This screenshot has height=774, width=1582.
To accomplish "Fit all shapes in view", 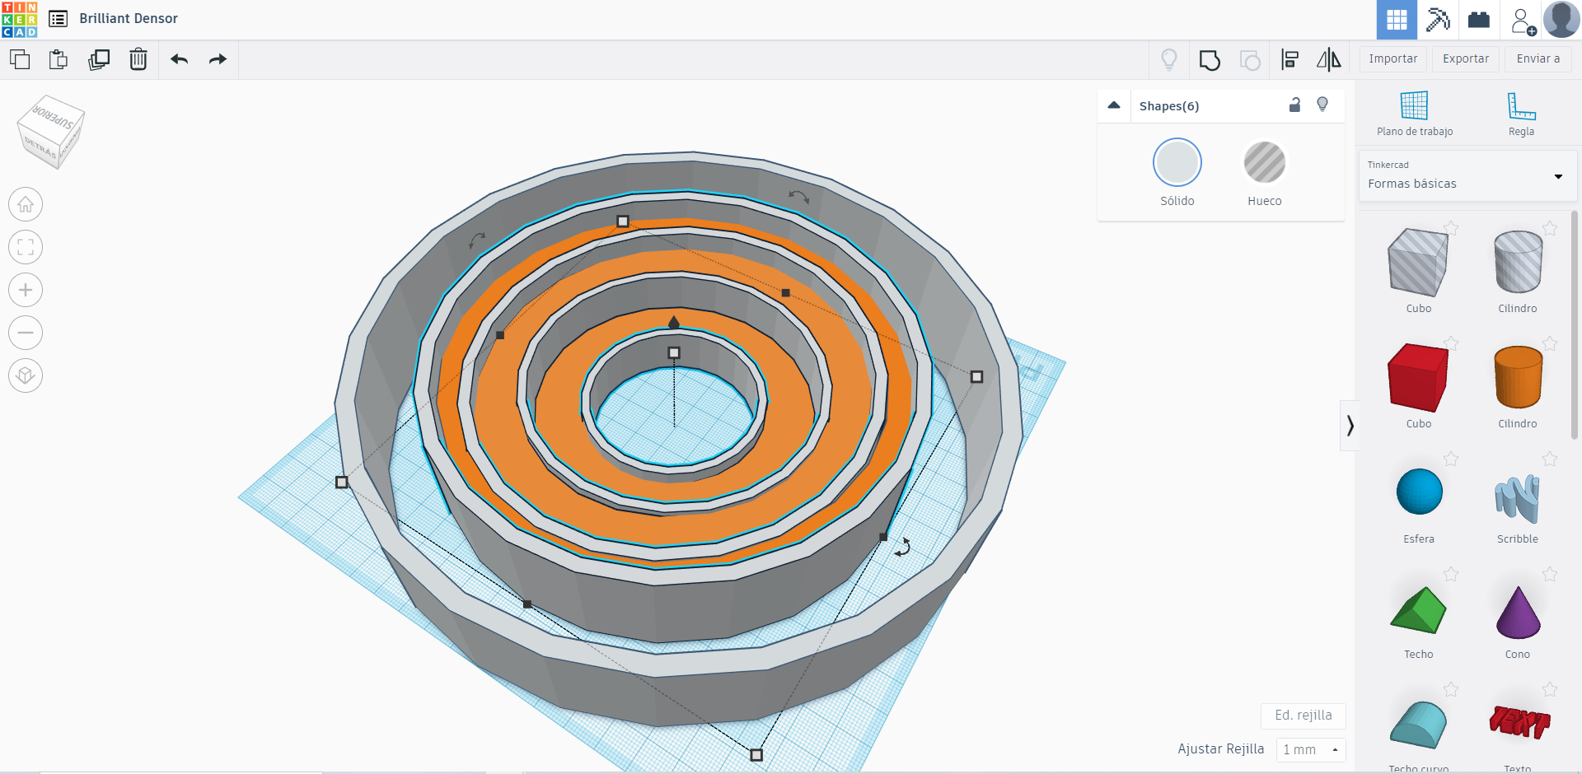I will [26, 247].
